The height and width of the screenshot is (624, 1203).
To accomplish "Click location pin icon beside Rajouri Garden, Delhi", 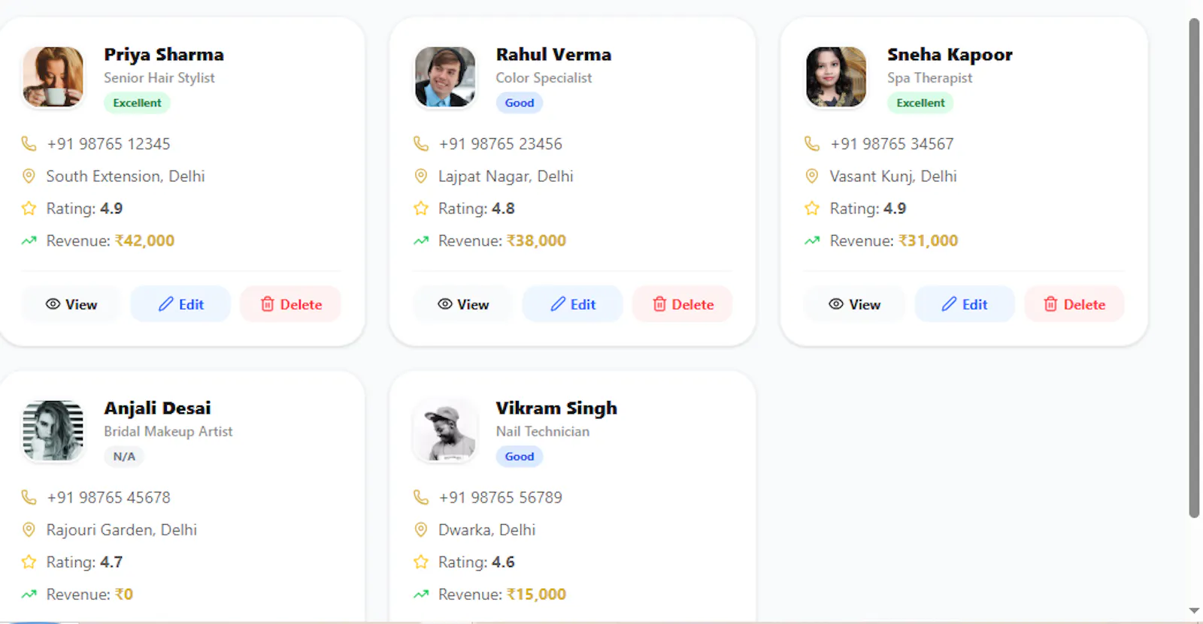I will tap(29, 530).
